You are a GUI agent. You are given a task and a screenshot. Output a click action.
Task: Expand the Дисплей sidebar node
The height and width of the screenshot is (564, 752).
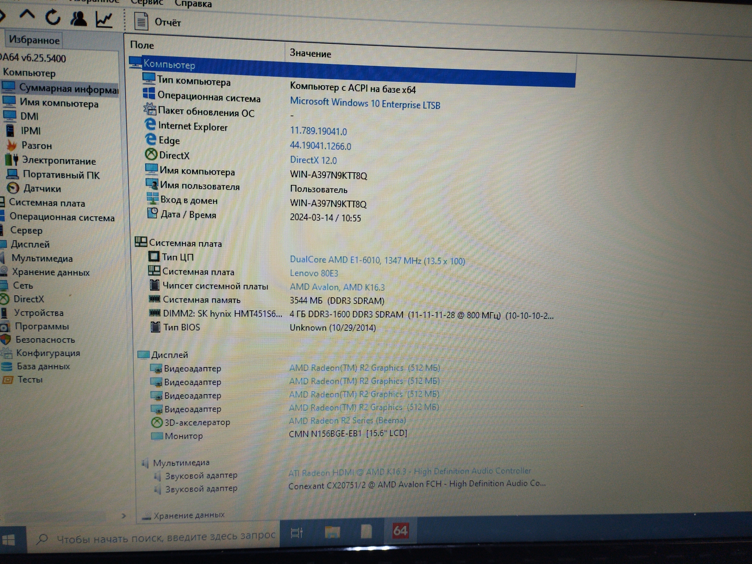click(x=25, y=244)
